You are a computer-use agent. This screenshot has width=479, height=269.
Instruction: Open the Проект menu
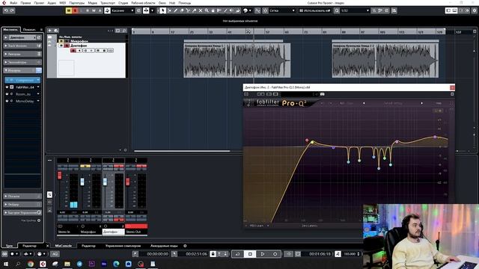click(x=39, y=3)
